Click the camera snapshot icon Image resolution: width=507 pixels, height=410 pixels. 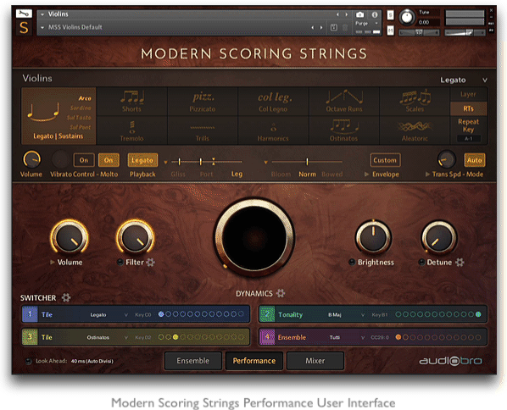tap(359, 15)
